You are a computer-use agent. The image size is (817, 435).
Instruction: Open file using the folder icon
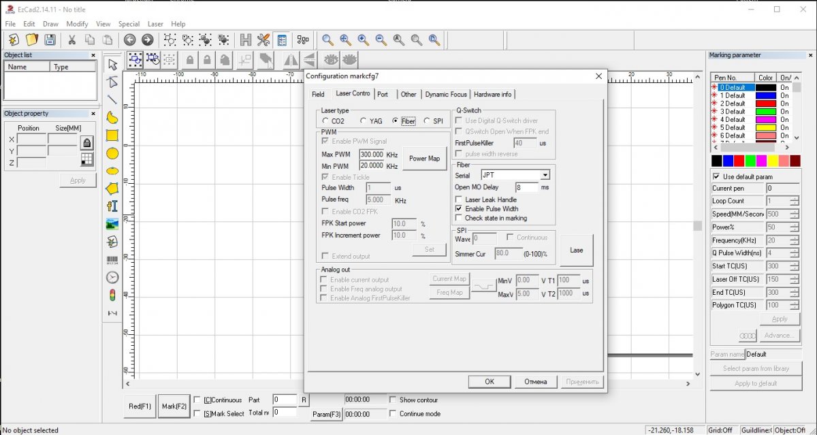[x=31, y=40]
